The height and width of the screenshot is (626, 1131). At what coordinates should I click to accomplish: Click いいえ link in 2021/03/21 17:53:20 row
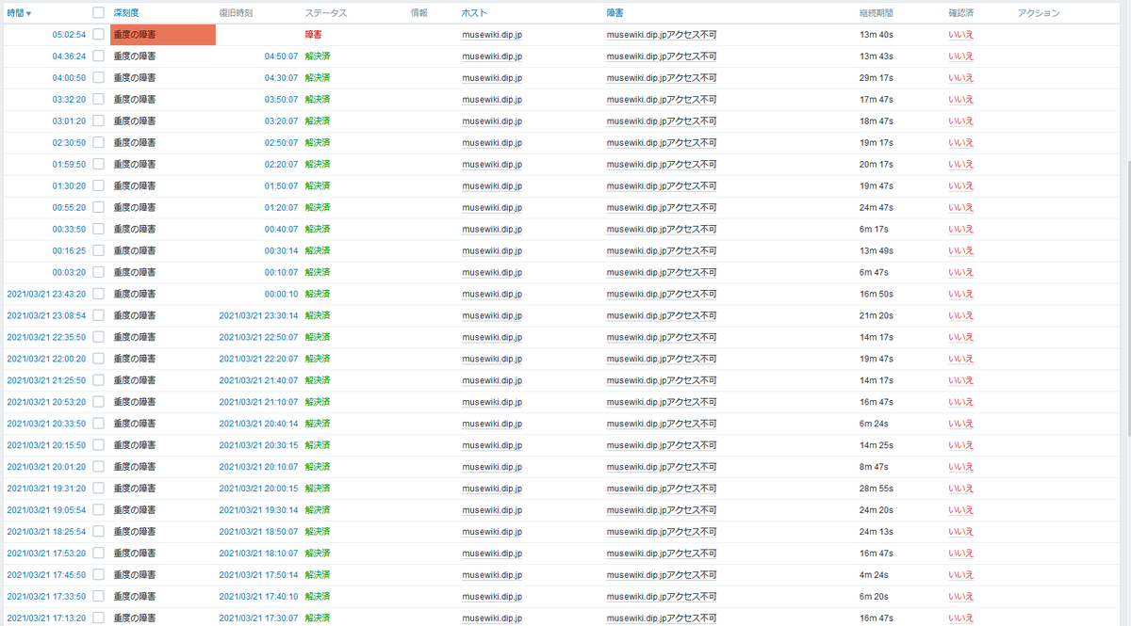coord(960,554)
